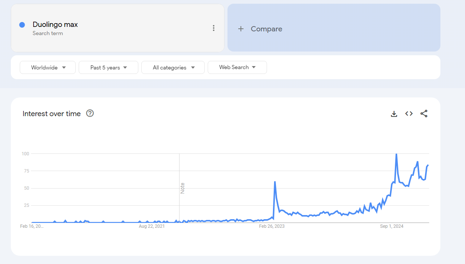Click the Interest over time heading

coord(51,114)
